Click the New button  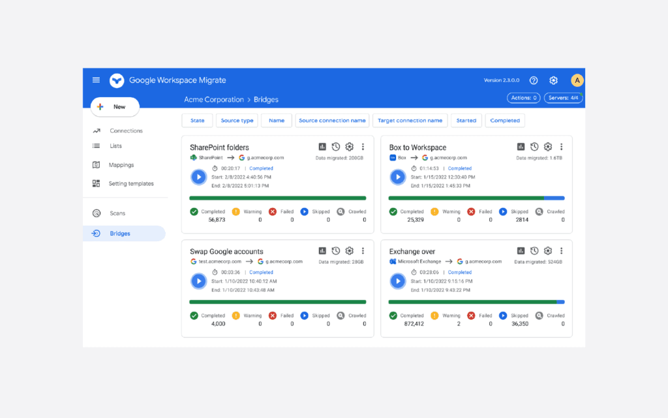point(115,107)
